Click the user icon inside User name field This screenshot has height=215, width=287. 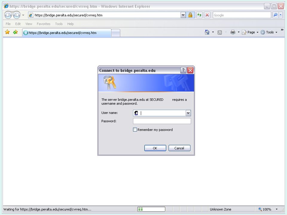click(136, 113)
